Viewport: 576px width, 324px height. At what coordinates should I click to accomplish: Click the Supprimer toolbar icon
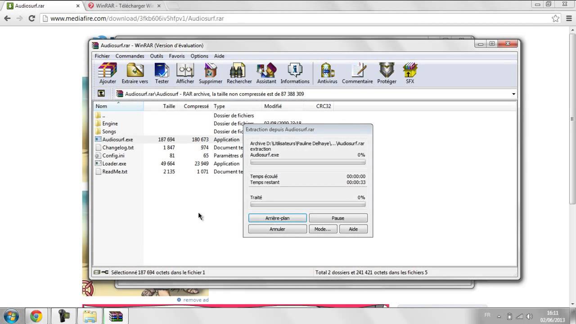tap(211, 73)
